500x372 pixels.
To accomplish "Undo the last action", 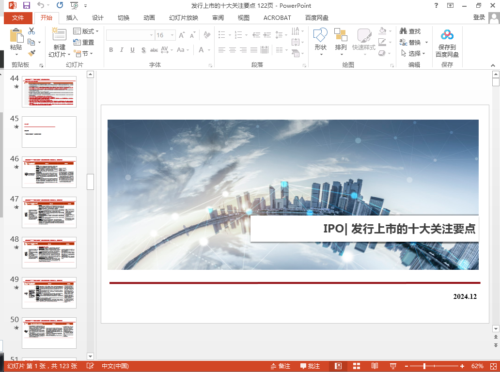I will pyautogui.click(x=41, y=5).
